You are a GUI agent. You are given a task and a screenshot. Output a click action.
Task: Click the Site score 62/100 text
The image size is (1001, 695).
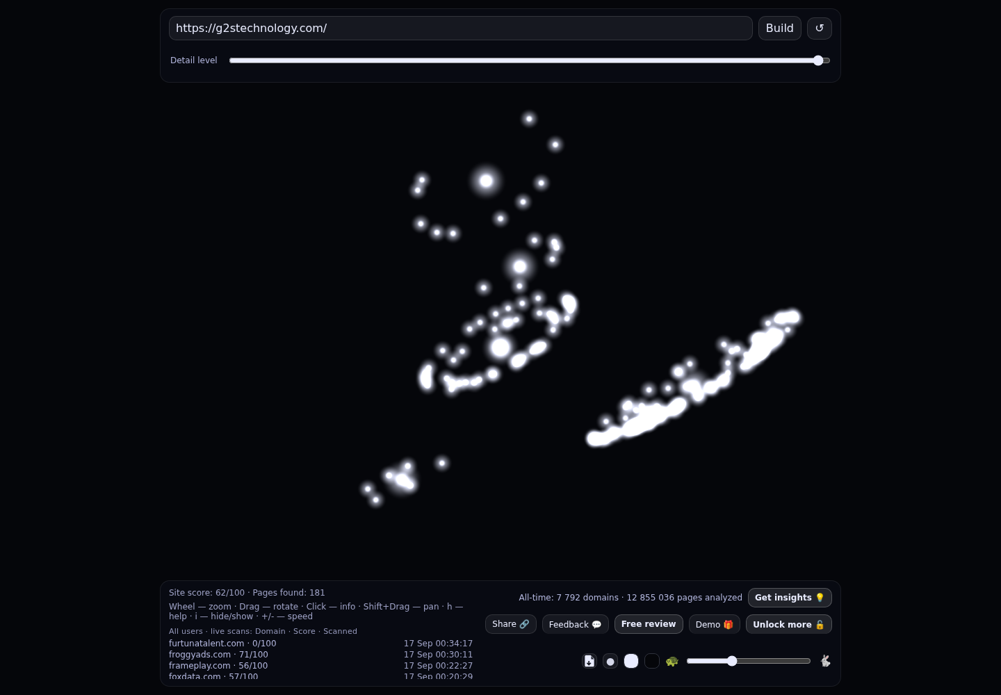[206, 593]
